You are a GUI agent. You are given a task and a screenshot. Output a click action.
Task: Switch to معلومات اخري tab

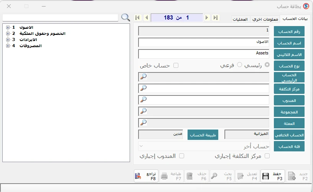click(x=265, y=19)
